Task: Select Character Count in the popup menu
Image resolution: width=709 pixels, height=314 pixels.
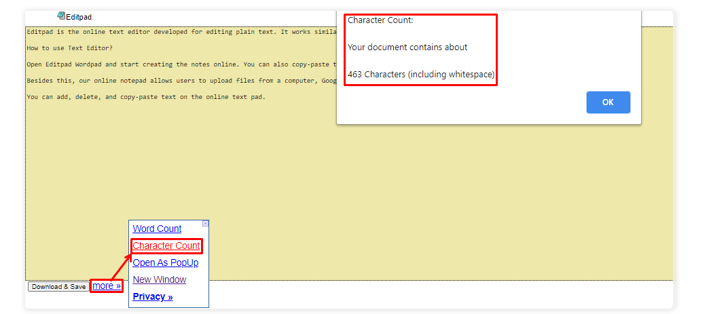Action: 166,246
